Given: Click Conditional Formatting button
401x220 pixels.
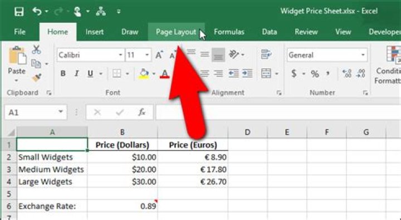Looking at the screenshot, I should pos(389,65).
